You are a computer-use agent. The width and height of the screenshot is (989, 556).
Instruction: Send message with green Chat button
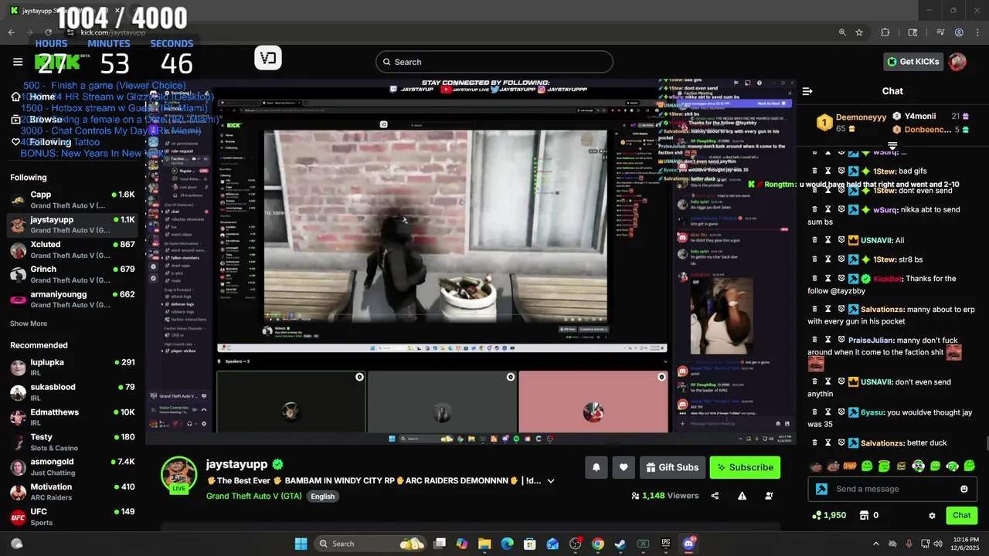click(961, 515)
